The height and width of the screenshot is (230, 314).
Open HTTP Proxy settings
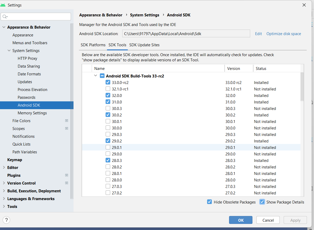tap(27, 58)
